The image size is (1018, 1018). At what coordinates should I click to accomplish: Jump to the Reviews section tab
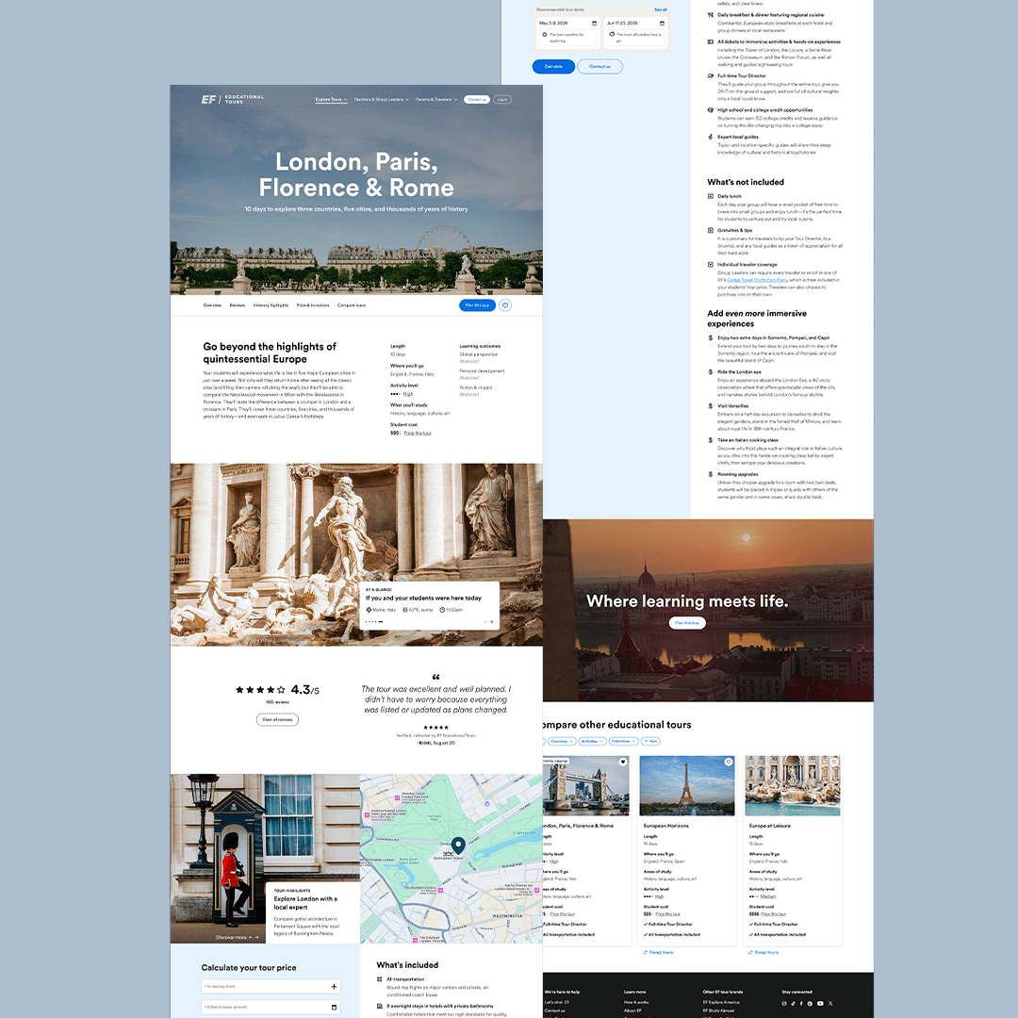coord(238,305)
